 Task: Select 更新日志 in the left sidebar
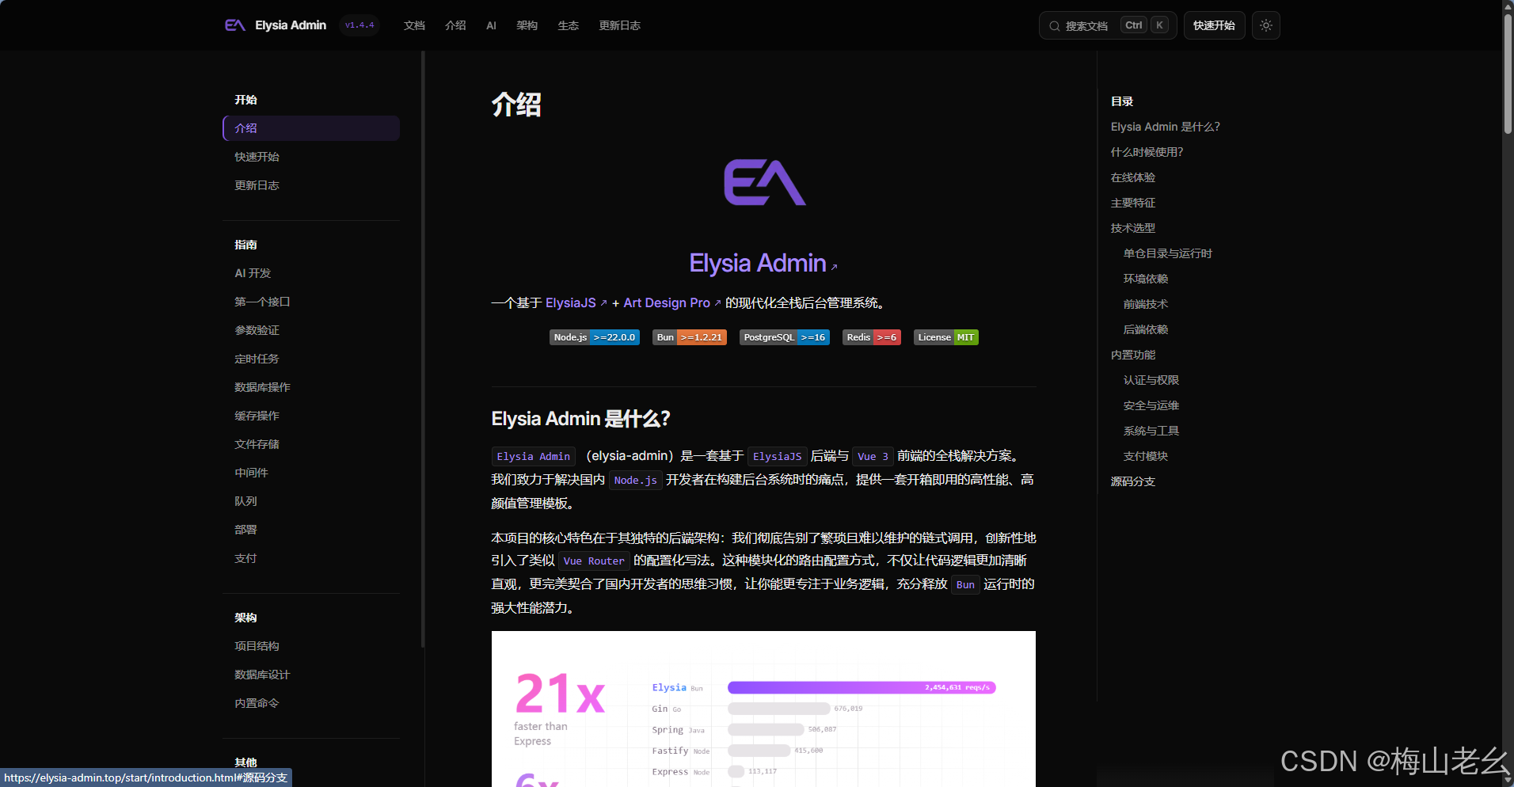tap(257, 185)
